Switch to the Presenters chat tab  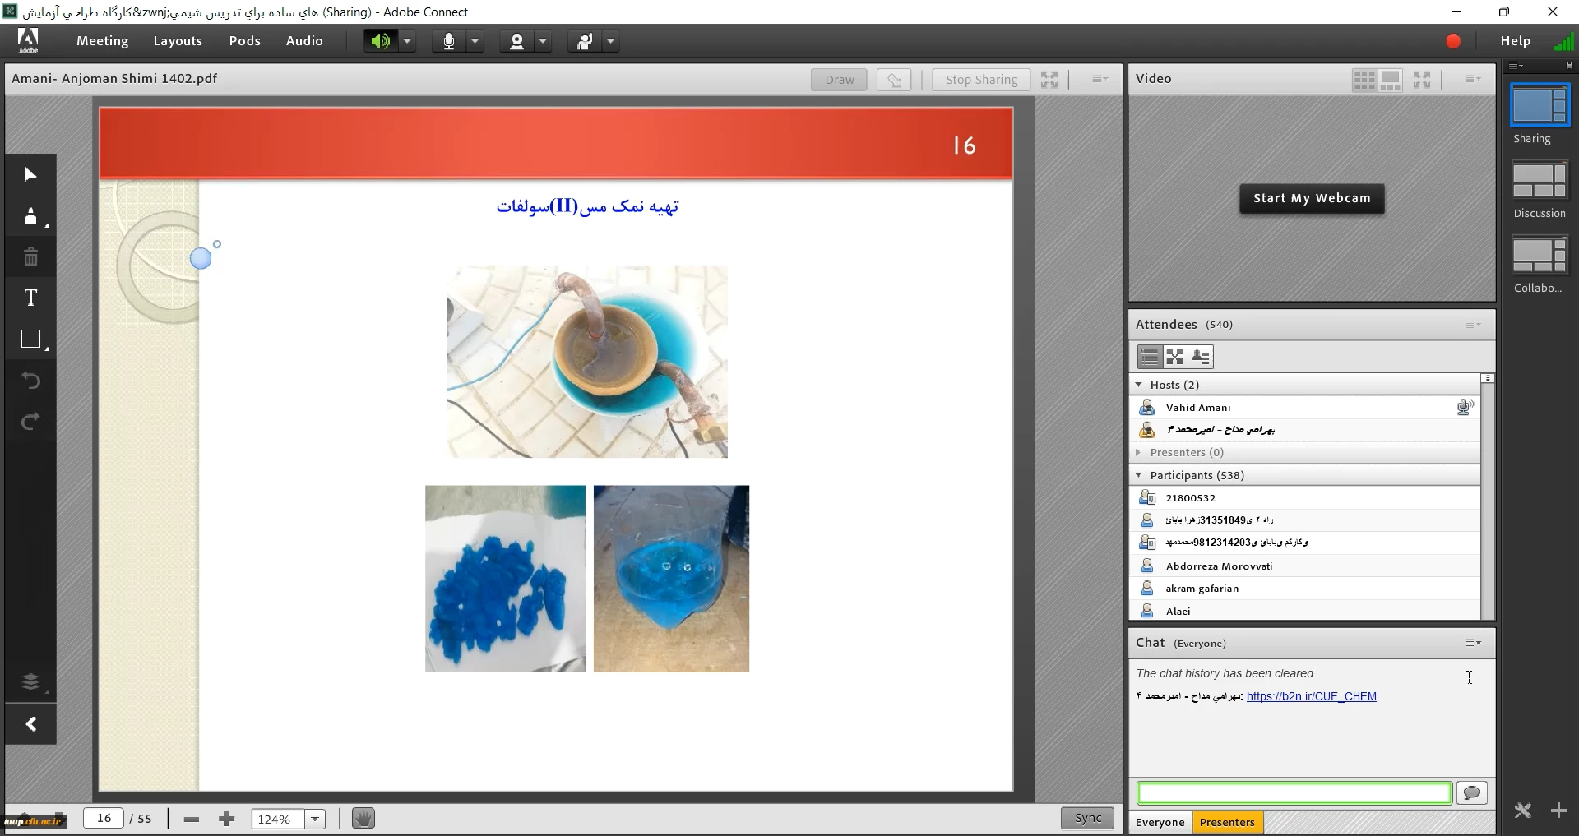tap(1226, 822)
